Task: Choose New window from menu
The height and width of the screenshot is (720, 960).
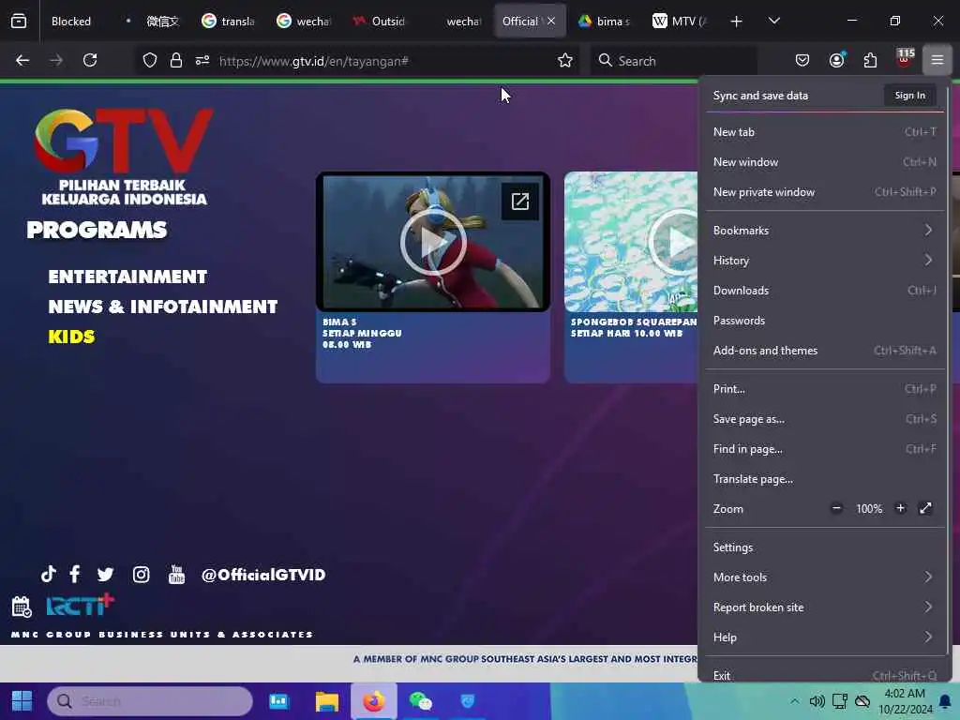Action: 824,161
